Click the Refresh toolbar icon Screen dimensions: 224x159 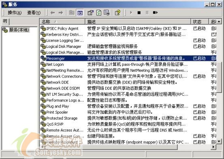coord(99,13)
